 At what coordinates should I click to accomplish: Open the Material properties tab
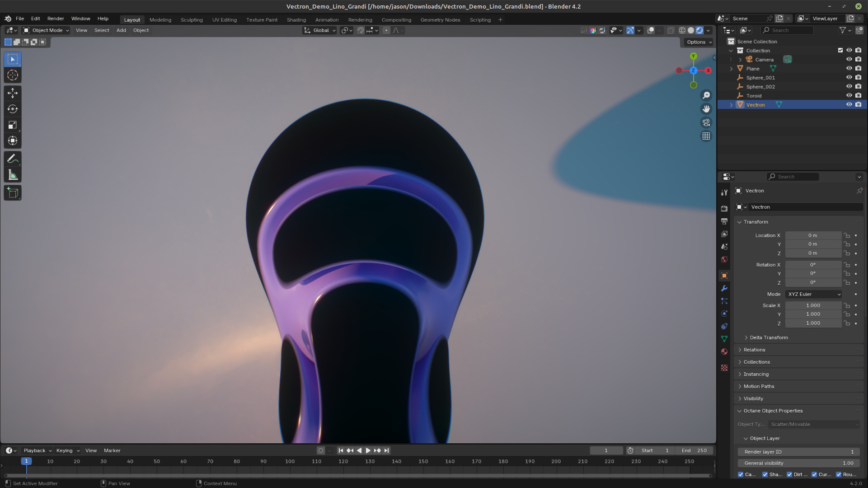pyautogui.click(x=724, y=352)
